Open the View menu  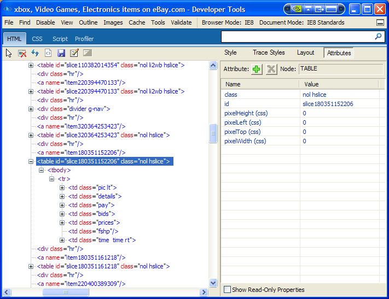[x=67, y=22]
